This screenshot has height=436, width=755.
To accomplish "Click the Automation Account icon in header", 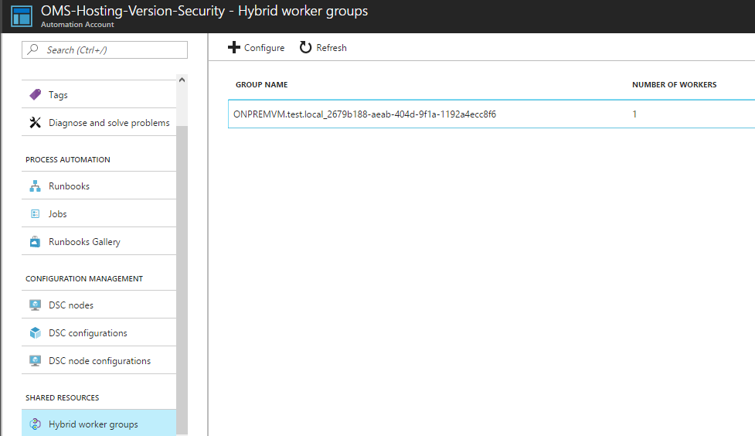I will [21, 16].
